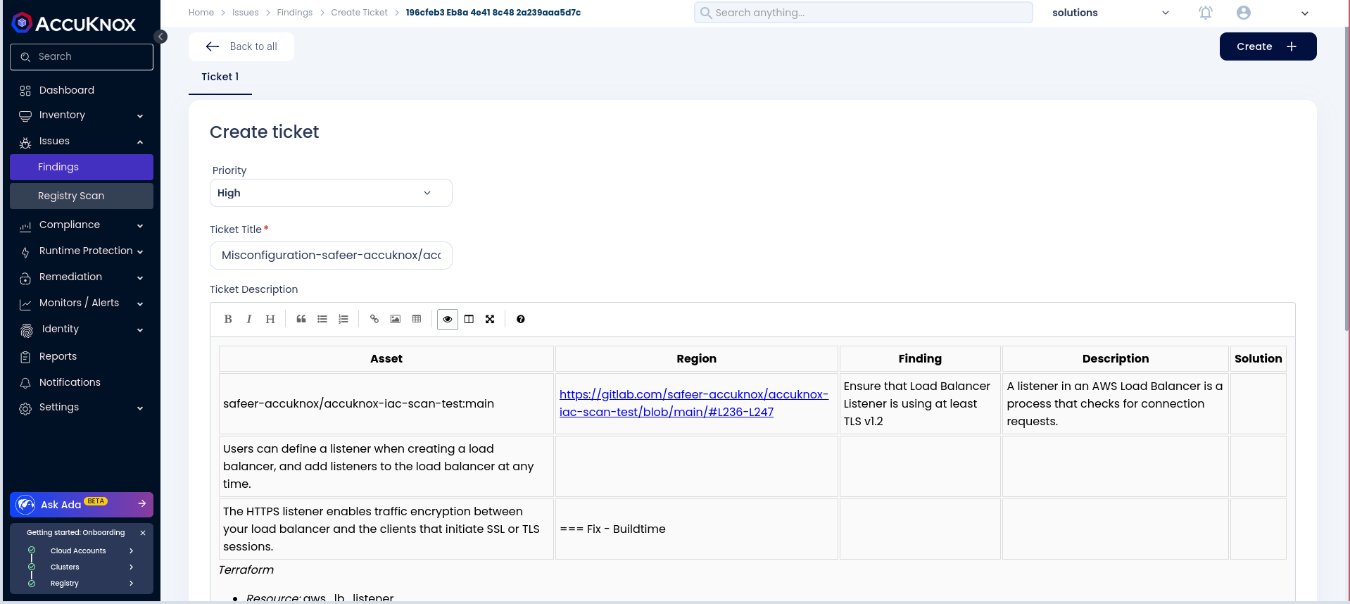1350x604 pixels.
Task: Toggle preview eye icon in editor
Action: click(x=448, y=319)
